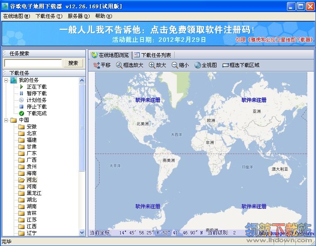Open the 在线地图 menu
Image resolution: width=316 pixels, height=246 pixels.
point(16,16)
